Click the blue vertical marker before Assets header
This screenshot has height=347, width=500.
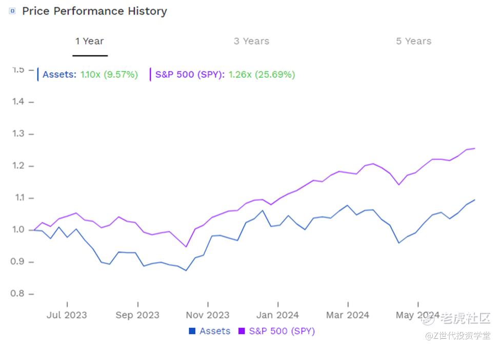coord(38,75)
